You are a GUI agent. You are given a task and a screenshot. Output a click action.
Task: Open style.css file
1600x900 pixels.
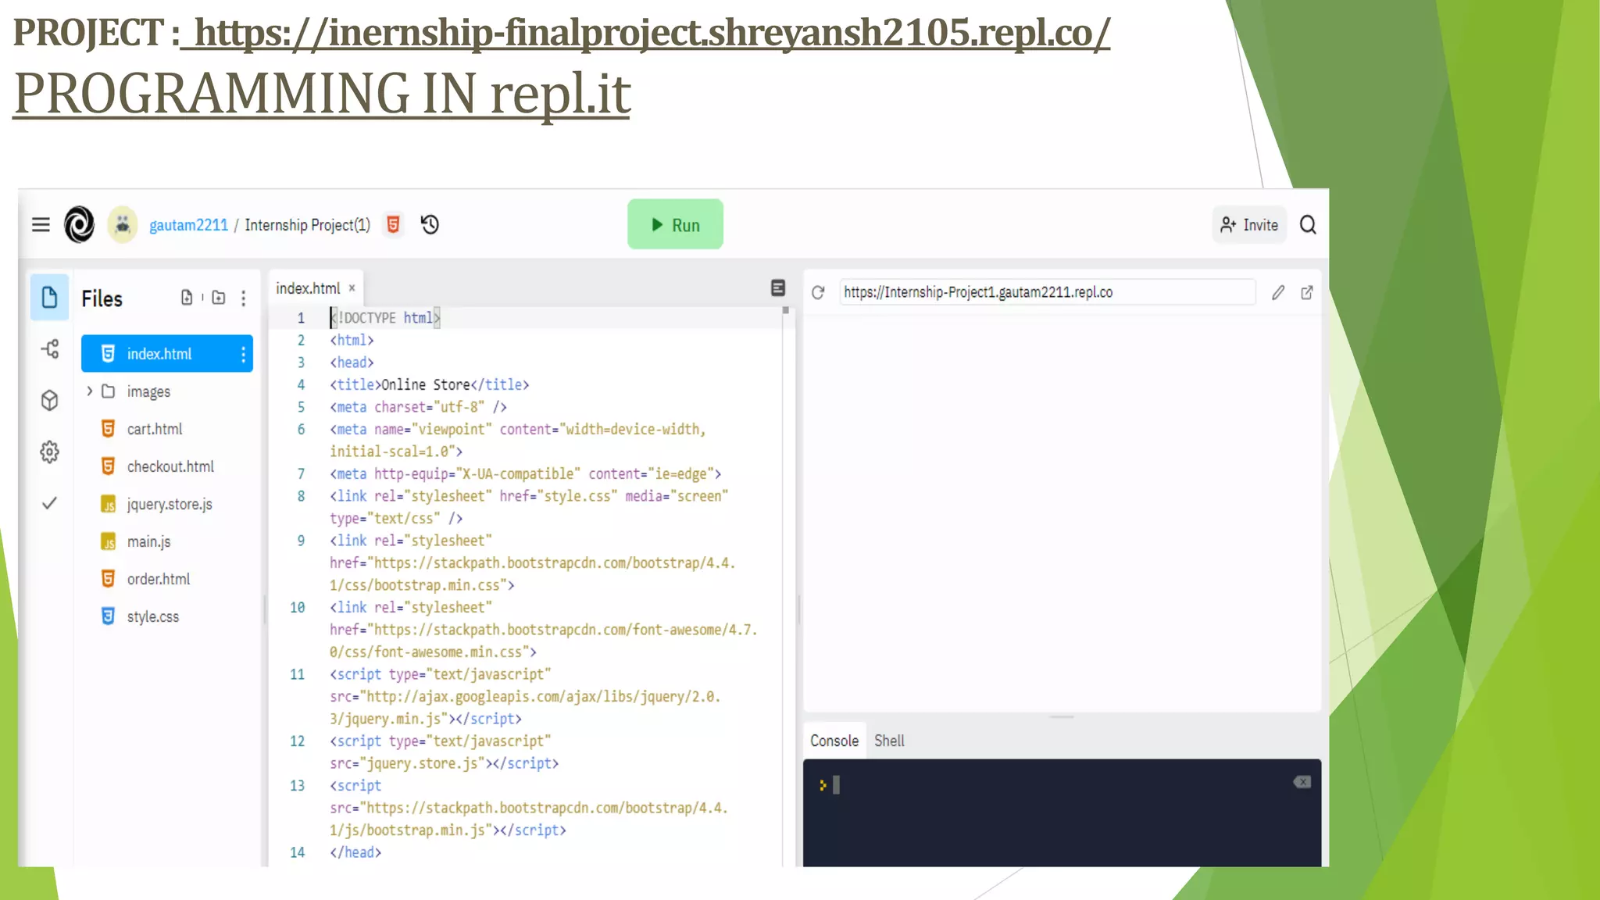[153, 616]
